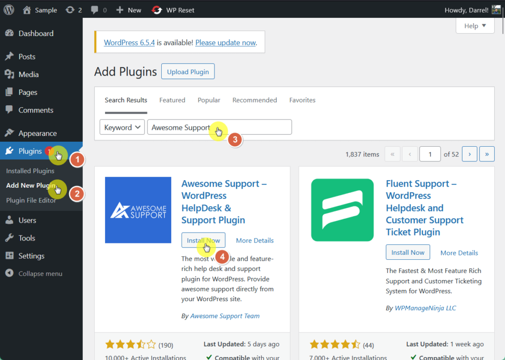Open the WPManageNinja LLC author link
The width and height of the screenshot is (505, 360).
point(425,308)
